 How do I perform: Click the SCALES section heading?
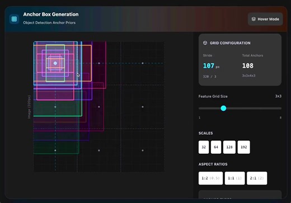(x=205, y=133)
